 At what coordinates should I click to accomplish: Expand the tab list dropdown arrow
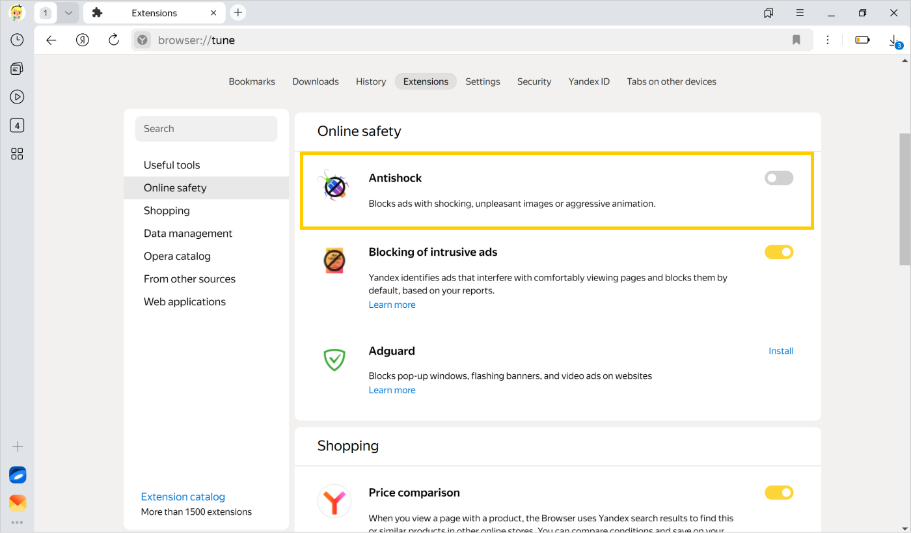[68, 13]
